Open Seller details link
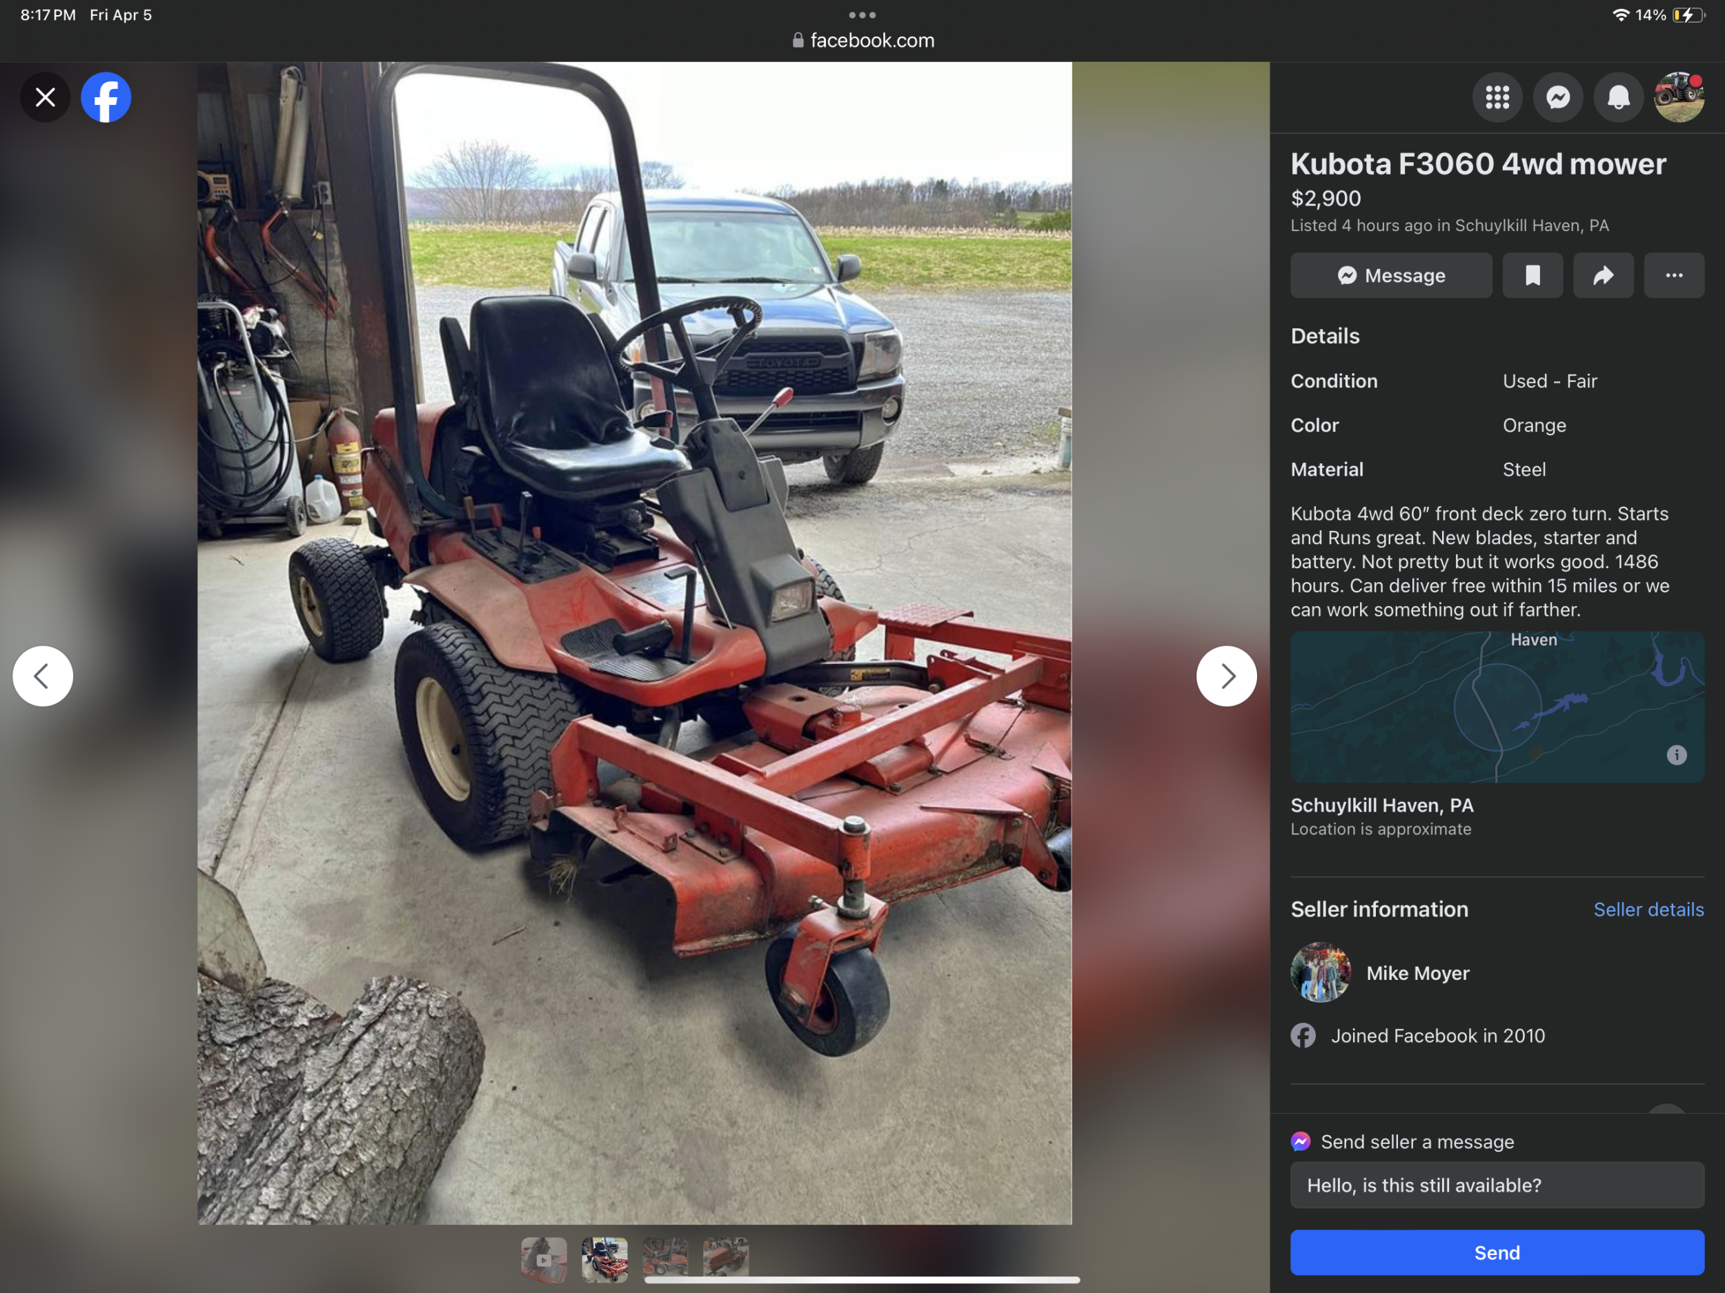This screenshot has height=1293, width=1725. (1648, 910)
